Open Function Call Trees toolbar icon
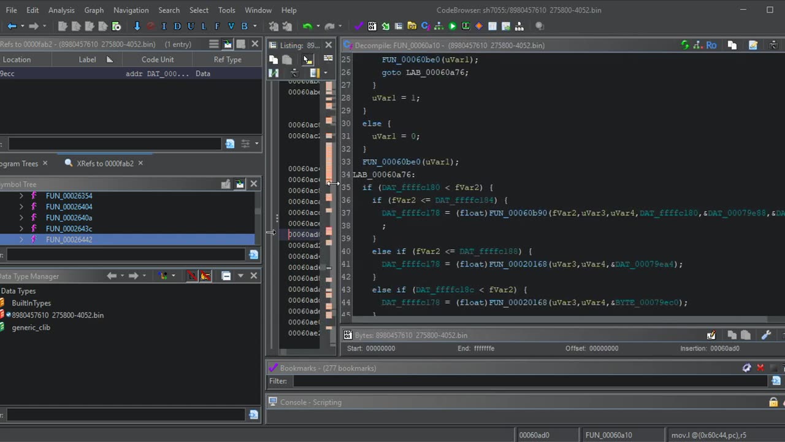Image resolution: width=785 pixels, height=442 pixels. pos(519,26)
